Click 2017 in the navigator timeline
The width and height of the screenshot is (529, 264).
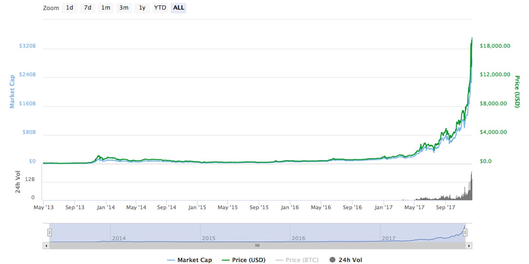tap(388, 238)
